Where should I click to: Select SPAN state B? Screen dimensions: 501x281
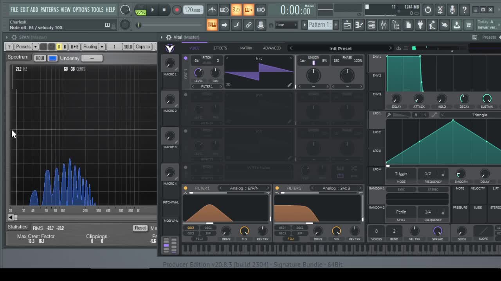click(65, 46)
